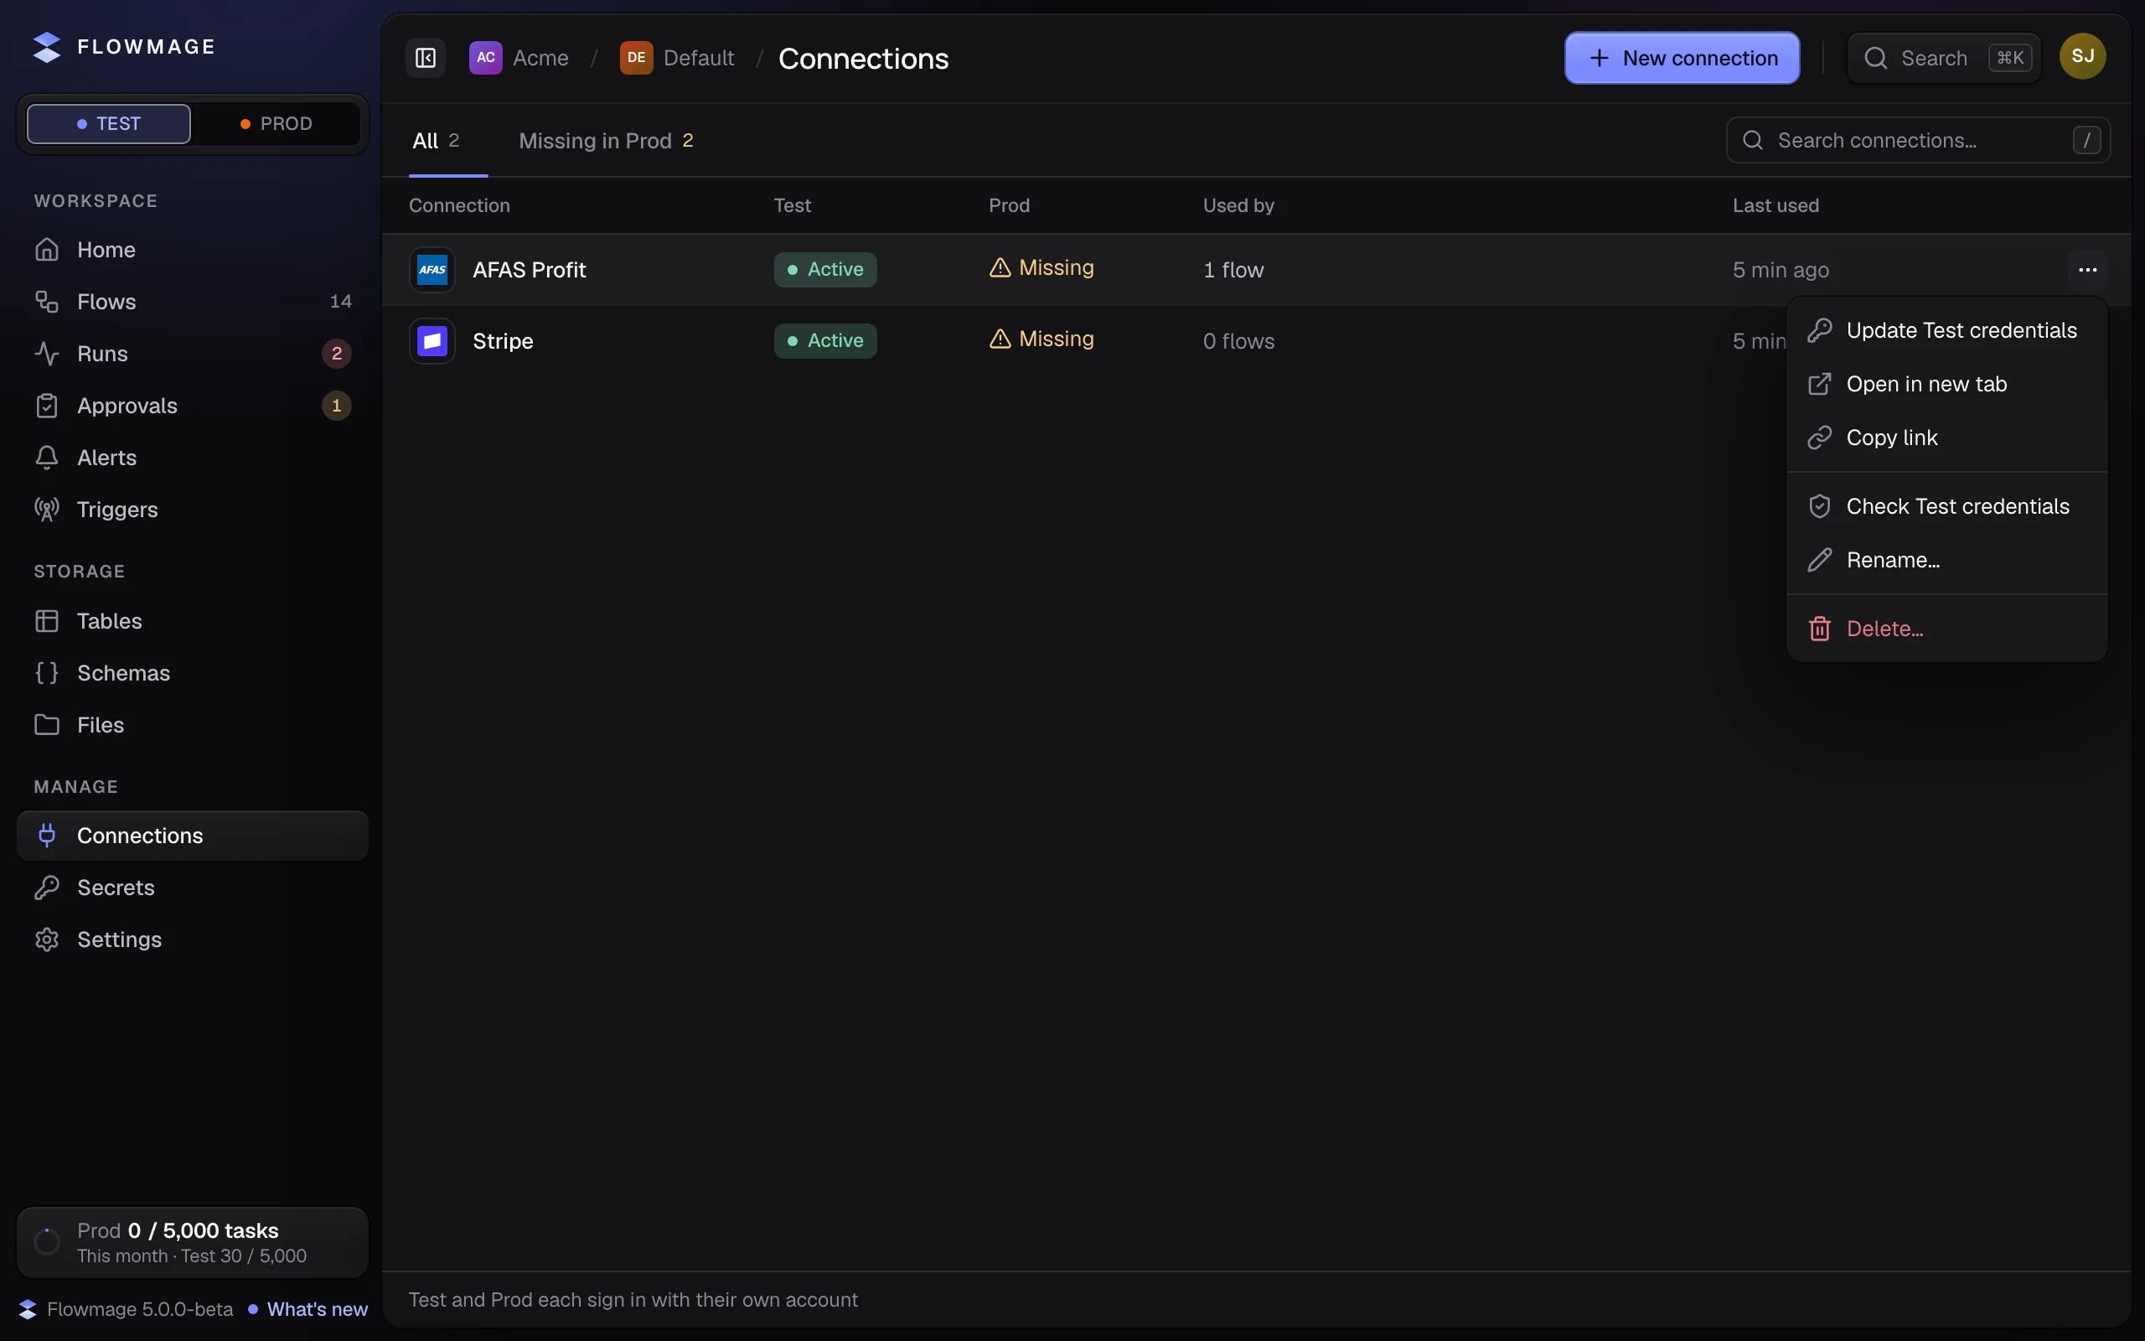Image resolution: width=2145 pixels, height=1341 pixels.
Task: Open the Runs page
Action: tap(193, 354)
